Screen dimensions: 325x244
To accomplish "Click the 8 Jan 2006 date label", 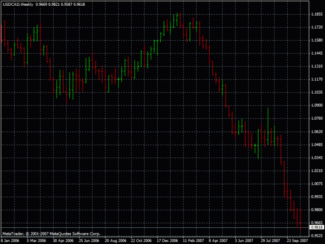I will point(10,241).
